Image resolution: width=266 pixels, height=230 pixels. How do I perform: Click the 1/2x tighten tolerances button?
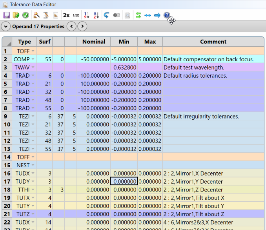click(x=76, y=15)
